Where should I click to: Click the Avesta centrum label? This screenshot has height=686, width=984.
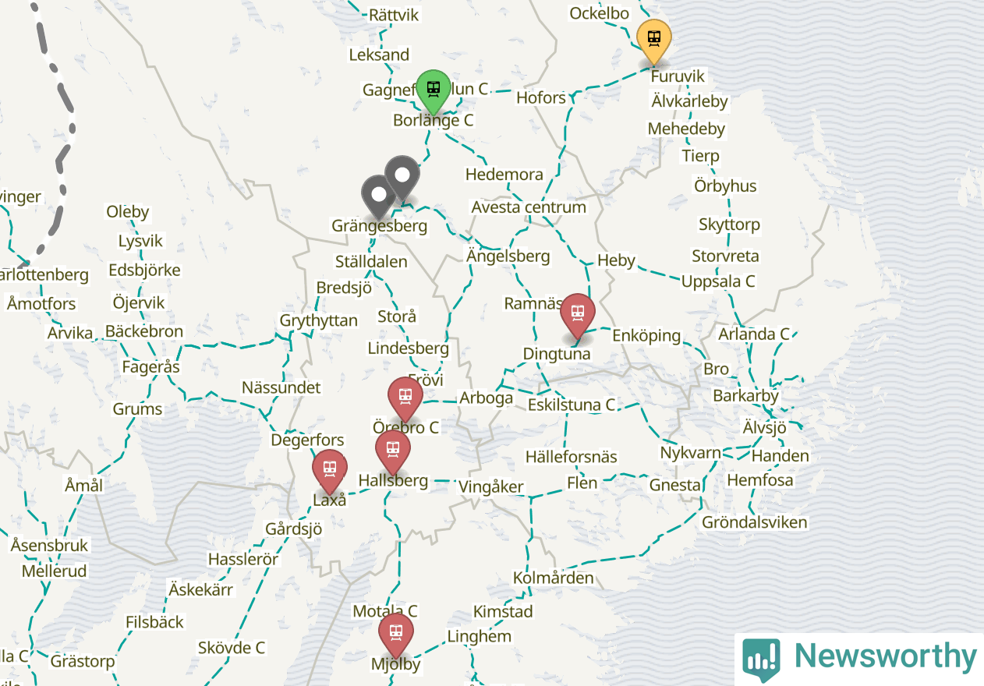click(x=529, y=207)
